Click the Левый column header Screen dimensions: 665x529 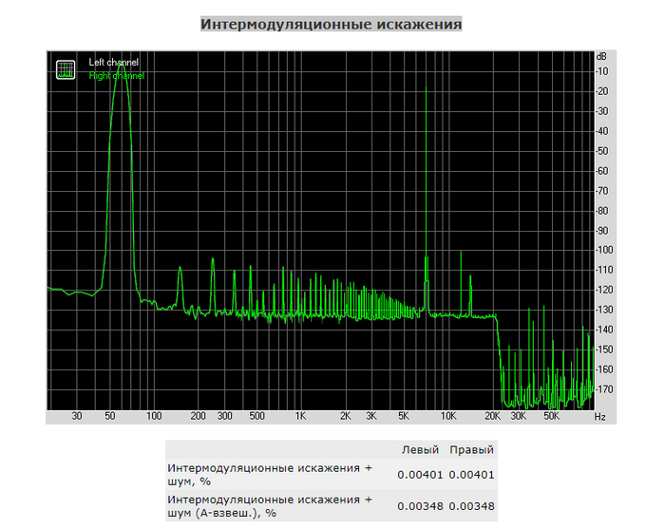(x=419, y=449)
